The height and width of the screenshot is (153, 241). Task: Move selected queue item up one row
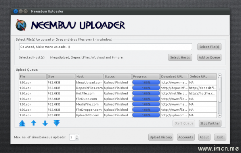click(x=34, y=123)
